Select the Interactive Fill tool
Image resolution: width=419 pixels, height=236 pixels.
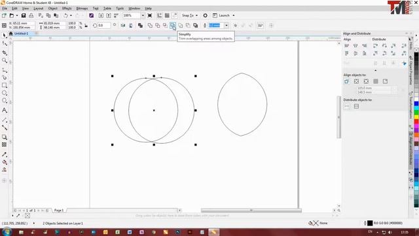[x=5, y=162]
